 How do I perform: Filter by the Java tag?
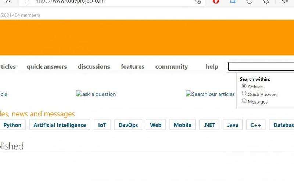click(233, 125)
